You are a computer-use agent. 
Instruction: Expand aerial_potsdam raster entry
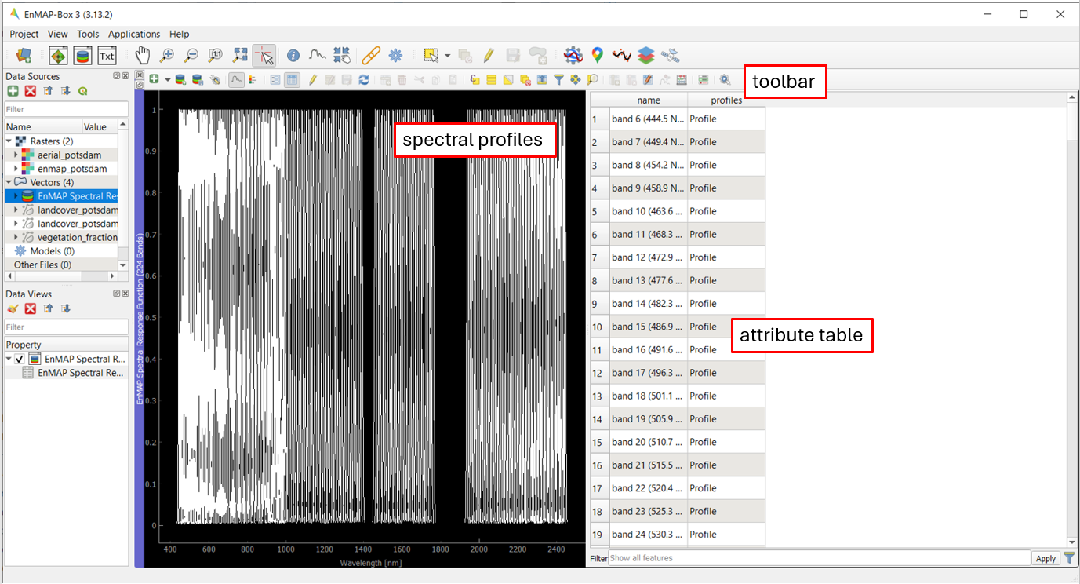pyautogui.click(x=16, y=155)
